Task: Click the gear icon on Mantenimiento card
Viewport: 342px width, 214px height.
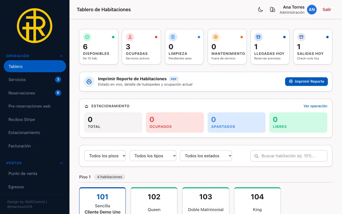Action: tap(216, 37)
